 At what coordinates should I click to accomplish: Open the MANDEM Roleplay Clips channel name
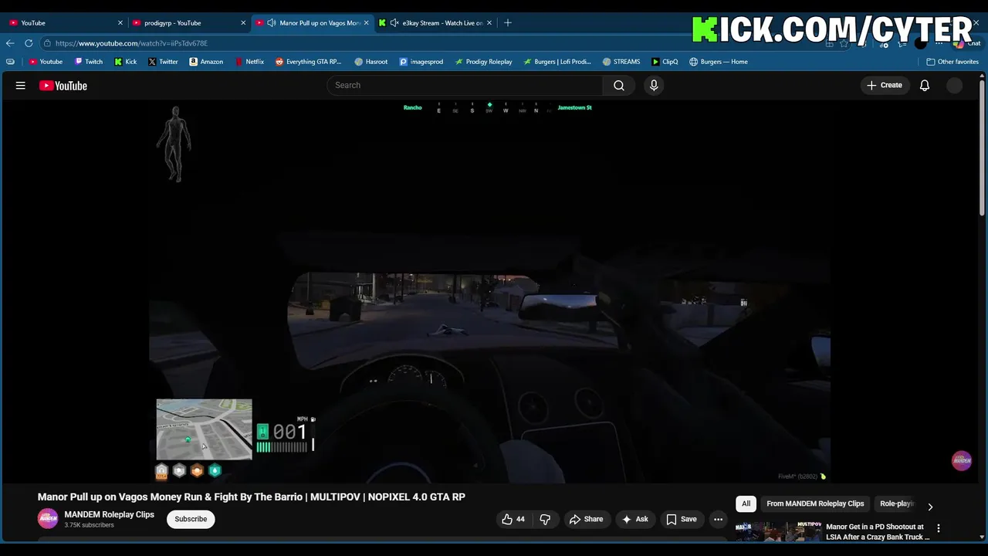click(109, 514)
